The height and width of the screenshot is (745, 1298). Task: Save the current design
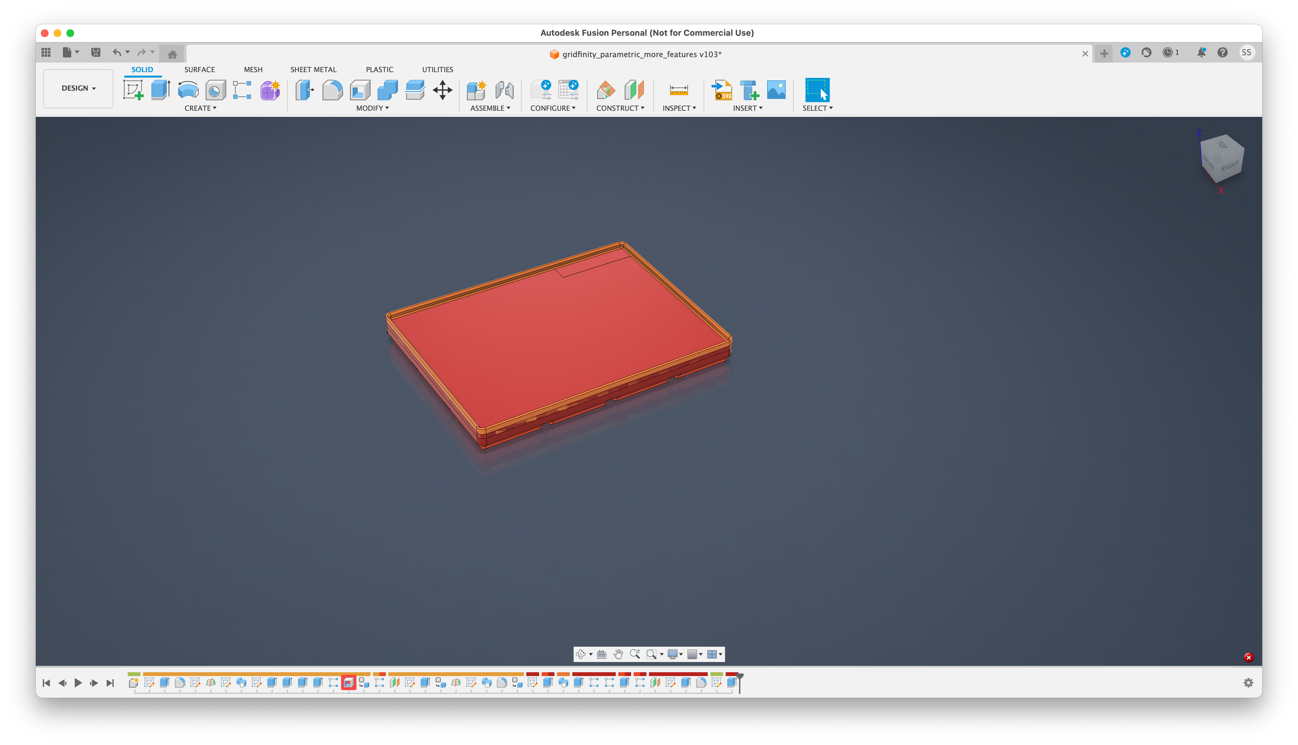(x=95, y=52)
